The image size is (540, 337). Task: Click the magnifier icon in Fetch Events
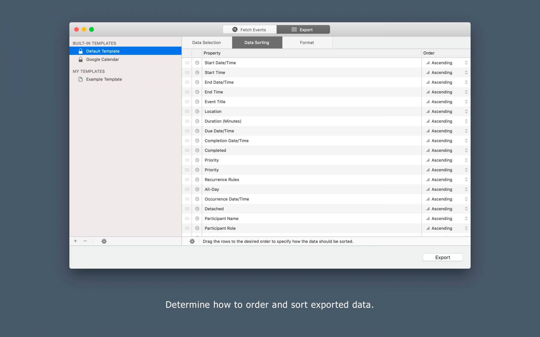coord(235,29)
